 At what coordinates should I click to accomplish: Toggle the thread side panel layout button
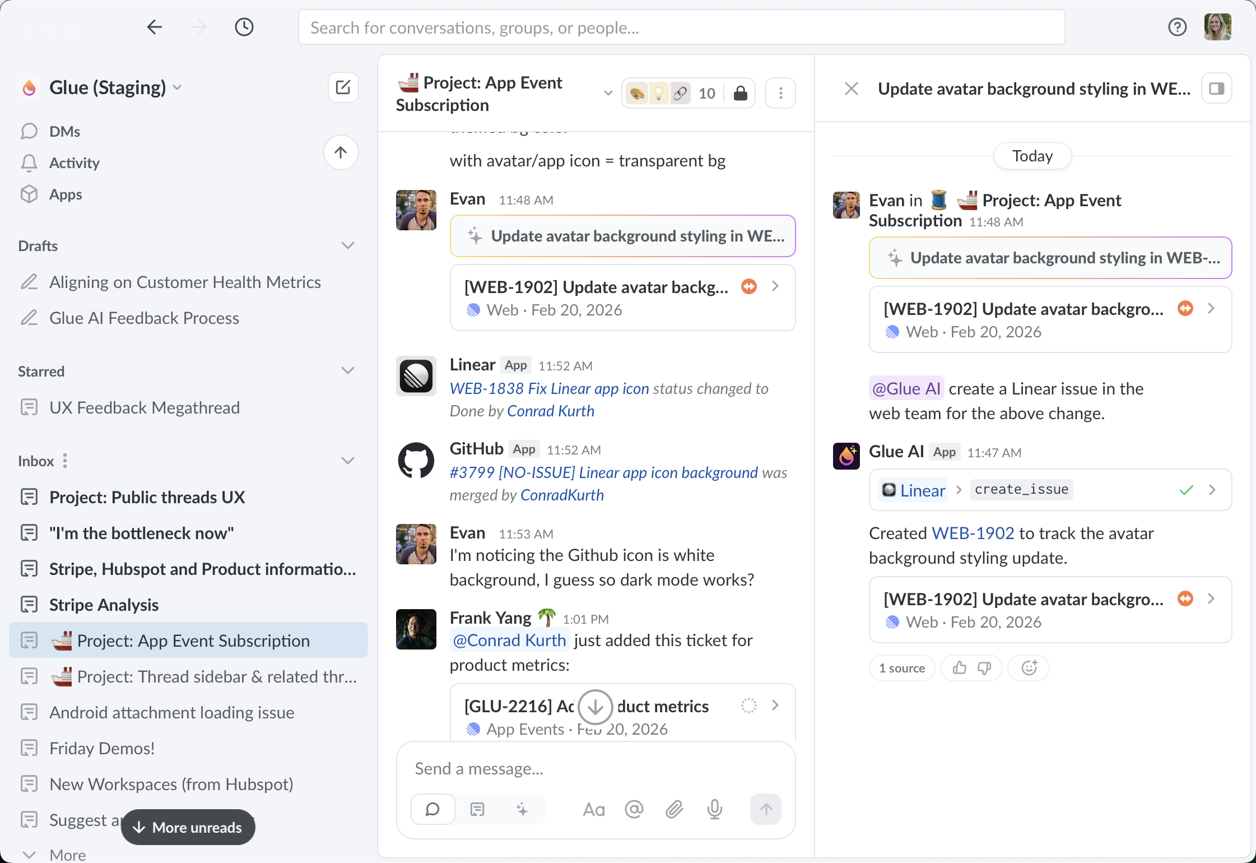[x=1216, y=89]
